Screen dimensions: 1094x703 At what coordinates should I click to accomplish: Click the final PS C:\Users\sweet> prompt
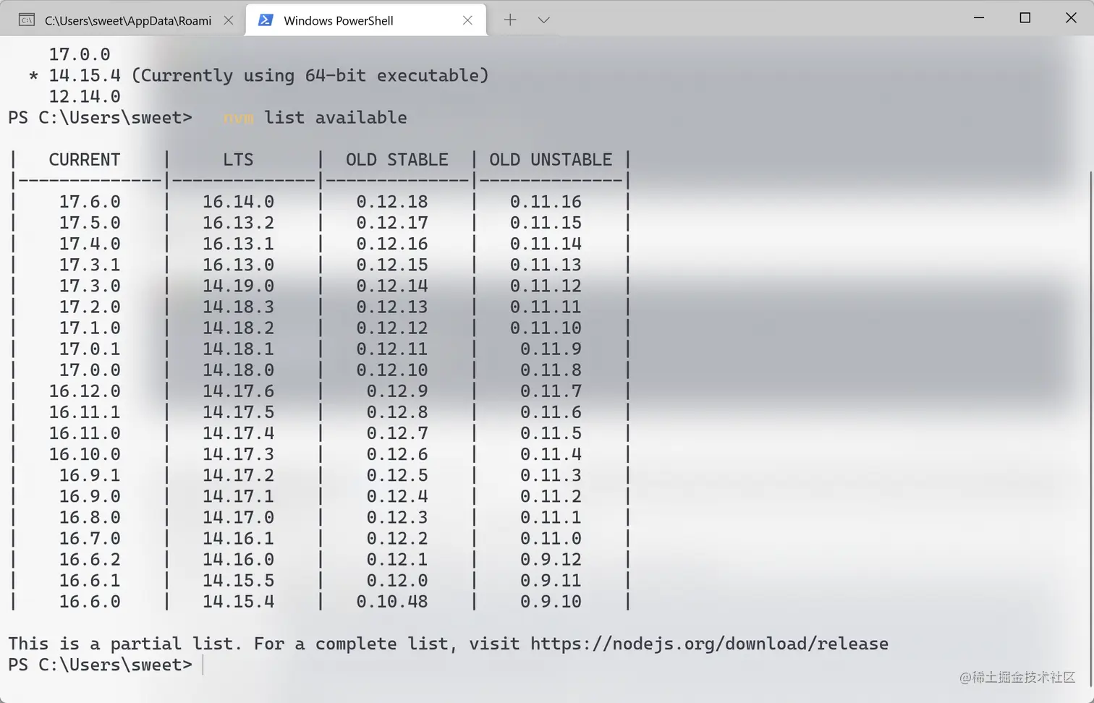pyautogui.click(x=101, y=665)
